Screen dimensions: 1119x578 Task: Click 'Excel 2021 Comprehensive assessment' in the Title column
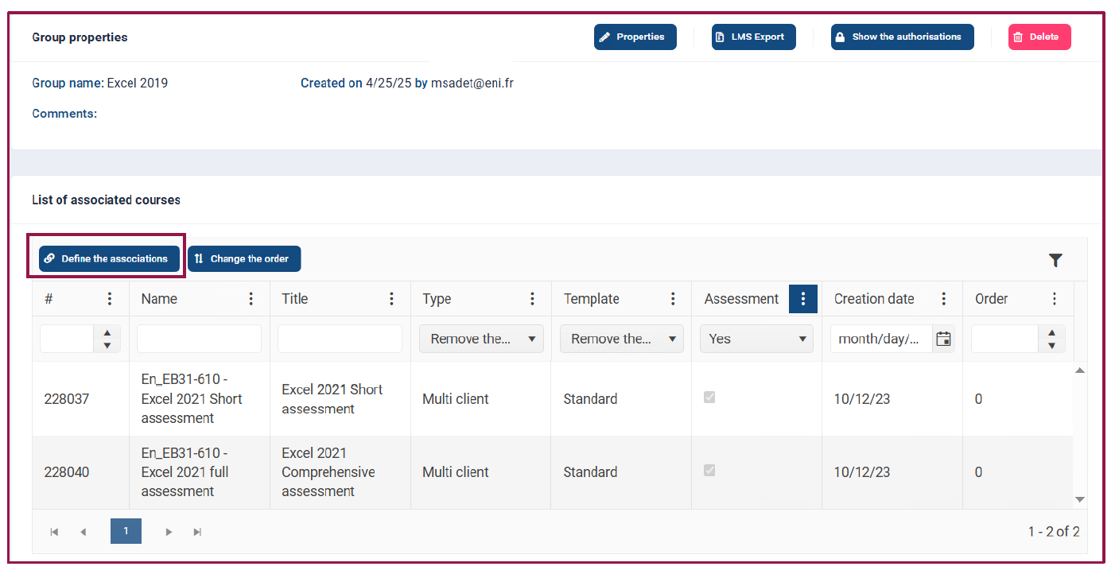[x=328, y=472]
